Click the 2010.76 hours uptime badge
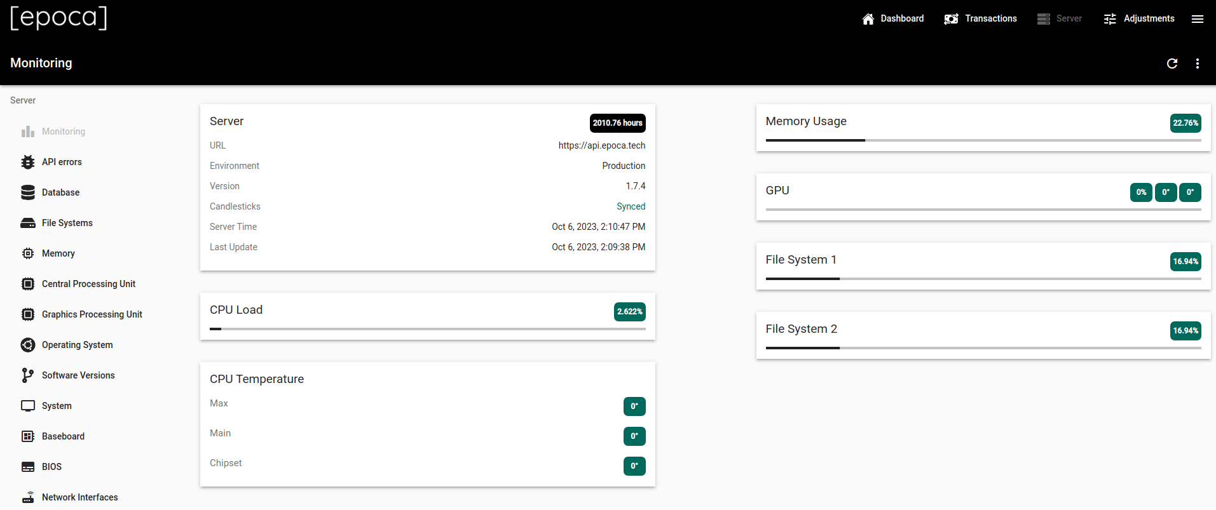Image resolution: width=1216 pixels, height=510 pixels. tap(618, 123)
